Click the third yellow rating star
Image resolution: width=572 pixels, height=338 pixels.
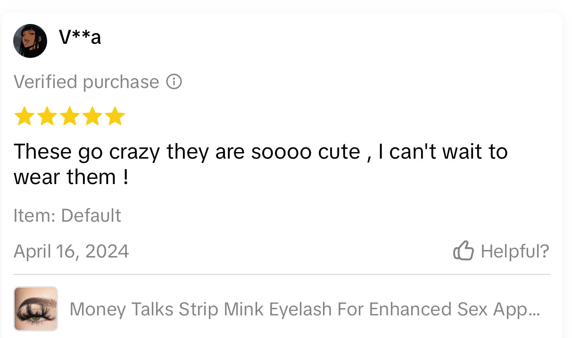click(x=69, y=117)
